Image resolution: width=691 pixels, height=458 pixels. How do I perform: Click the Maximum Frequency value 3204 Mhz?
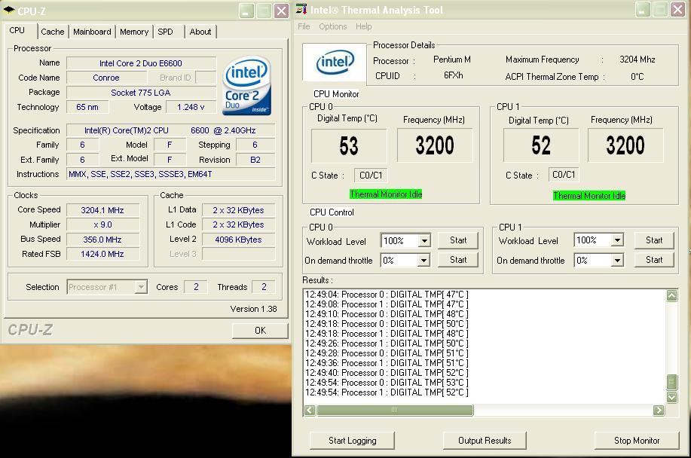[637, 60]
